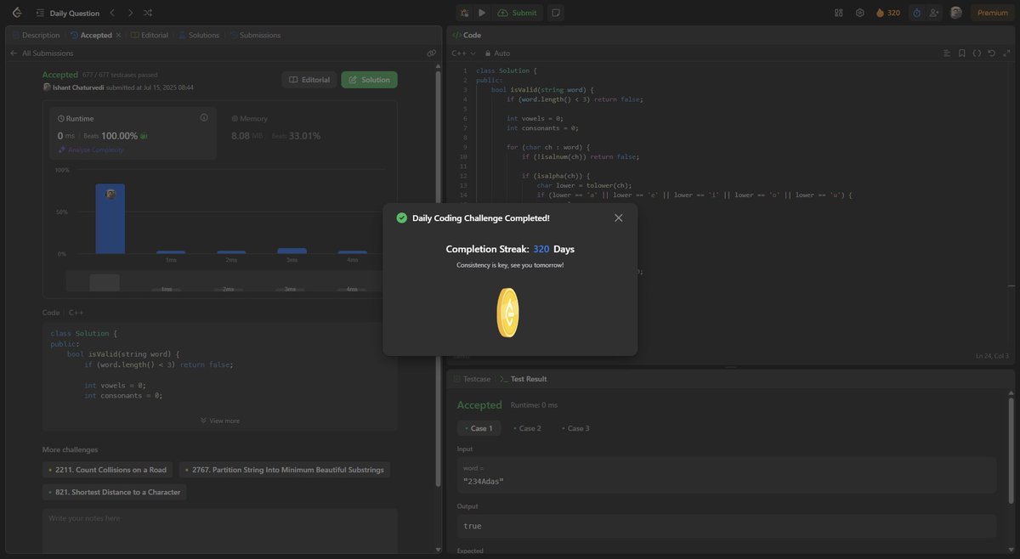Run code with play icon

(x=482, y=13)
